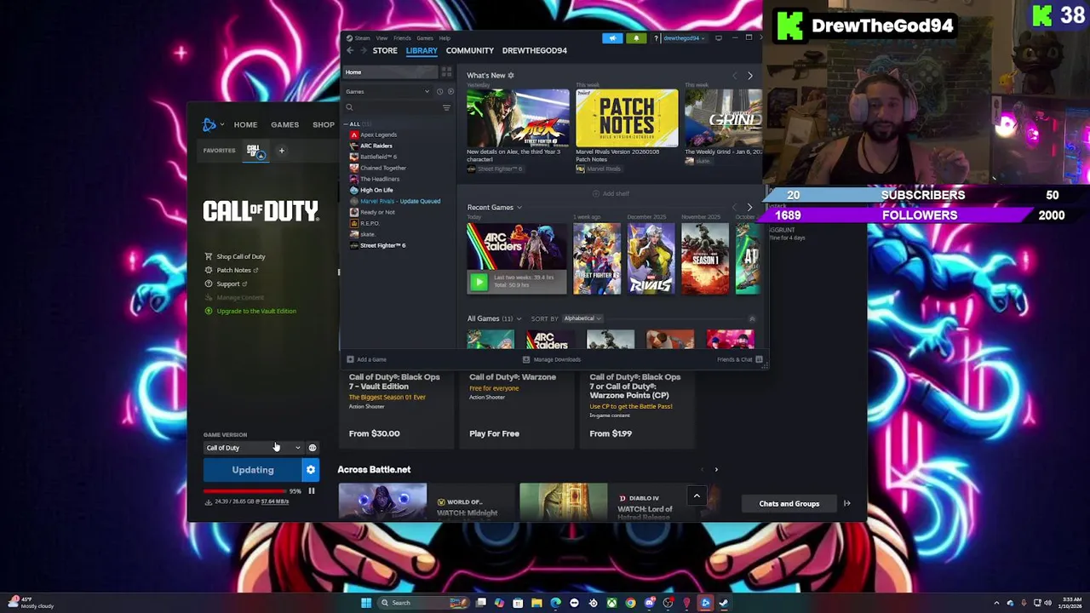
Task: Open Chrome from taskbar
Action: click(630, 603)
